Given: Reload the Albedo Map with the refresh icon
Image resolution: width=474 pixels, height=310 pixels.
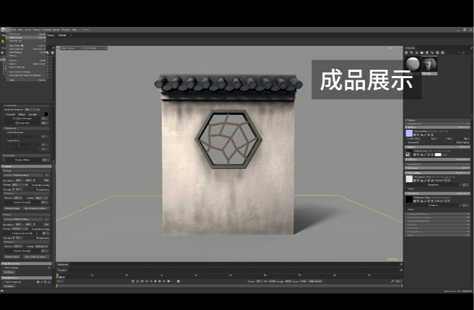Looking at the screenshot, I should (x=429, y=155).
